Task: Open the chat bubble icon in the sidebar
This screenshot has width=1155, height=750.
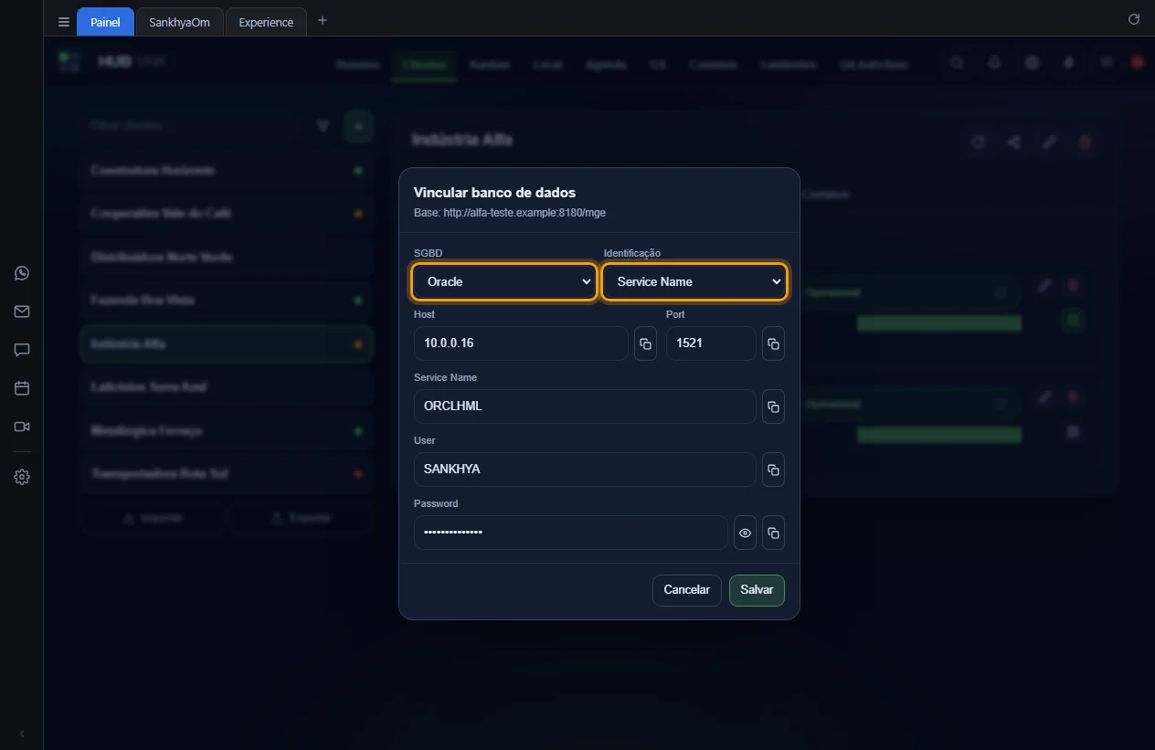Action: (22, 350)
